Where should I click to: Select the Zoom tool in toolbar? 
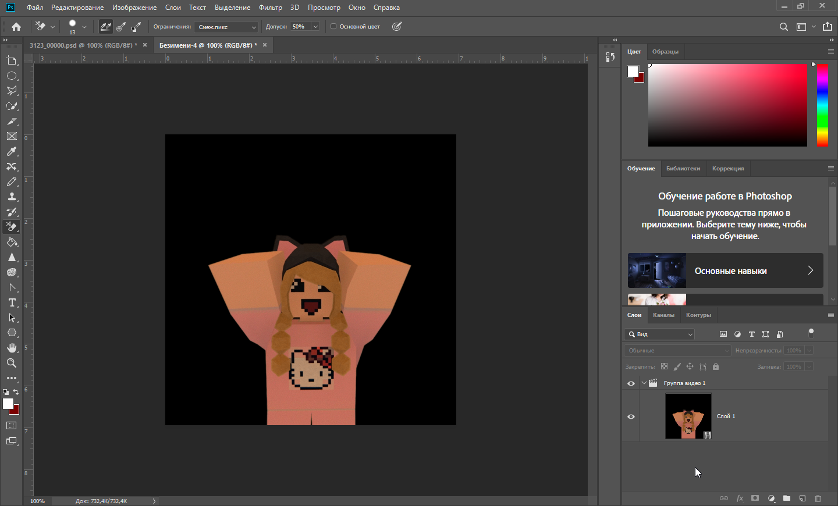tap(12, 363)
